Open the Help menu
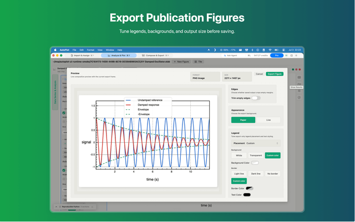355x222 pixels. tap(120, 50)
